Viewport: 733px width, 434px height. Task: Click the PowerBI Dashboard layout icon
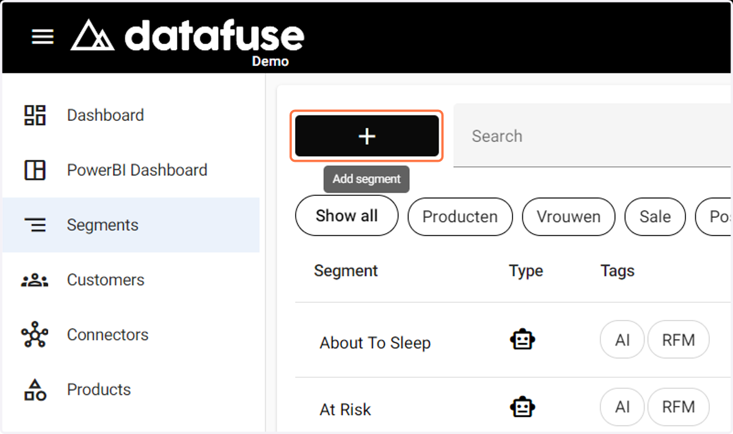pyautogui.click(x=35, y=170)
